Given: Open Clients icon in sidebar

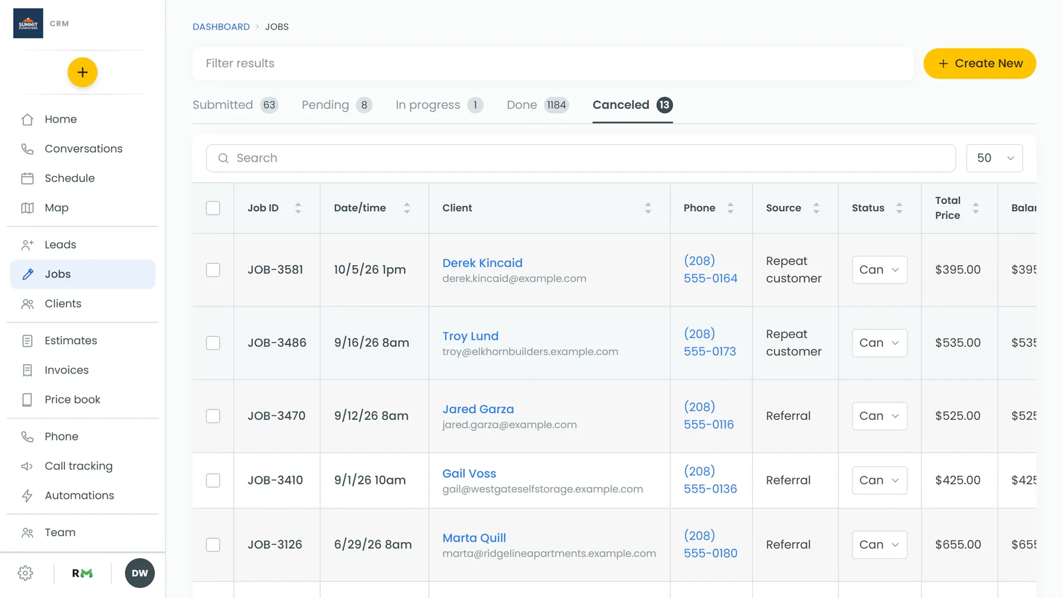Looking at the screenshot, I should (27, 304).
